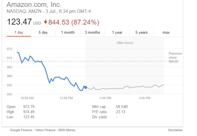Image resolution: width=197 pixels, height=136 pixels.
Task: Open the 1 month chart view
Action: point(68,33)
